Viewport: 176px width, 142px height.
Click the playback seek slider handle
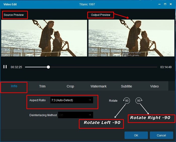(x=48, y=67)
